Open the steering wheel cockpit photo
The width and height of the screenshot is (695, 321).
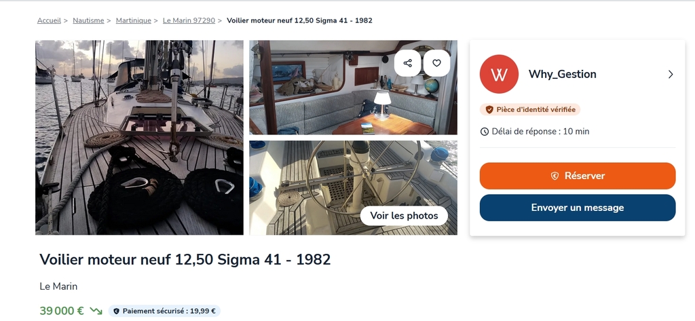pos(353,187)
